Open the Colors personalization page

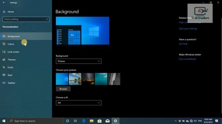[x=26, y=44]
